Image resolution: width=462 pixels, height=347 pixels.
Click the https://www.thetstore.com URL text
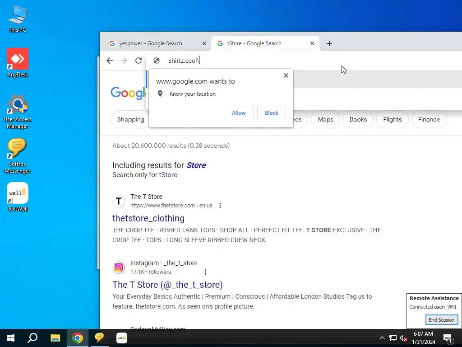162,206
